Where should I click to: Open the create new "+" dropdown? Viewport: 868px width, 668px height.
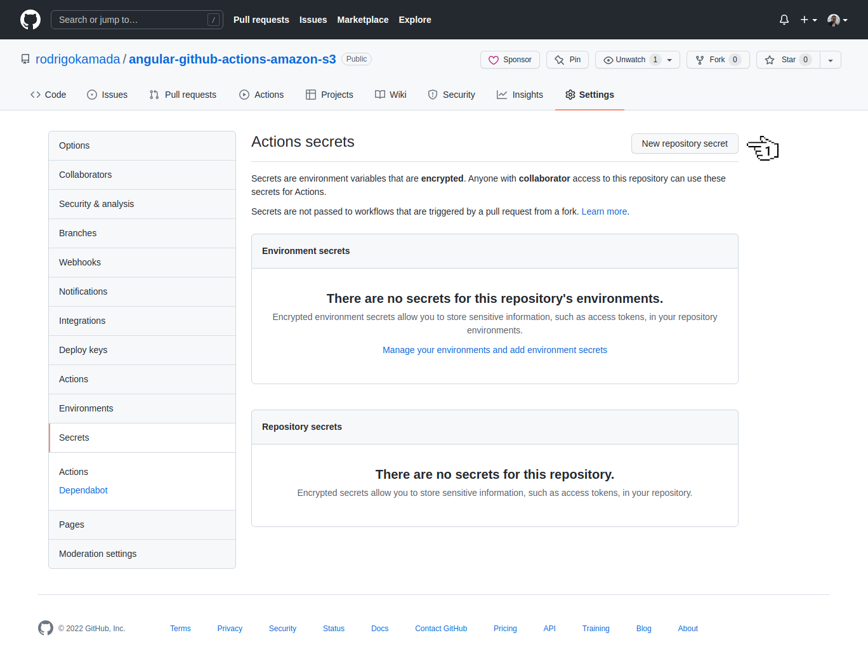(x=808, y=20)
